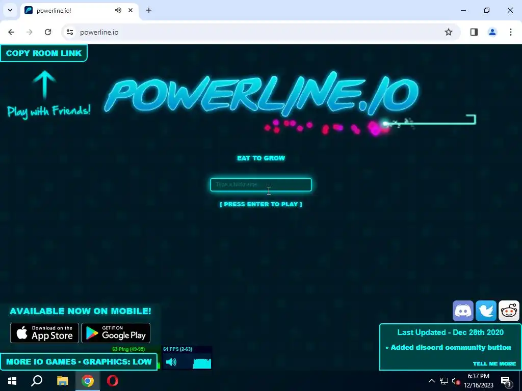Mute game sound with speaker icon
Image resolution: width=522 pixels, height=391 pixels.
tap(171, 362)
